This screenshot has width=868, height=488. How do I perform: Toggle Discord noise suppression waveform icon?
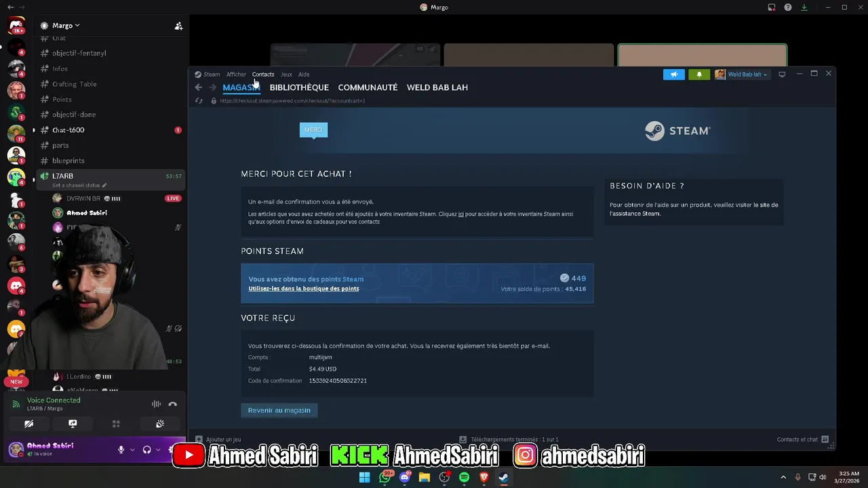(157, 404)
